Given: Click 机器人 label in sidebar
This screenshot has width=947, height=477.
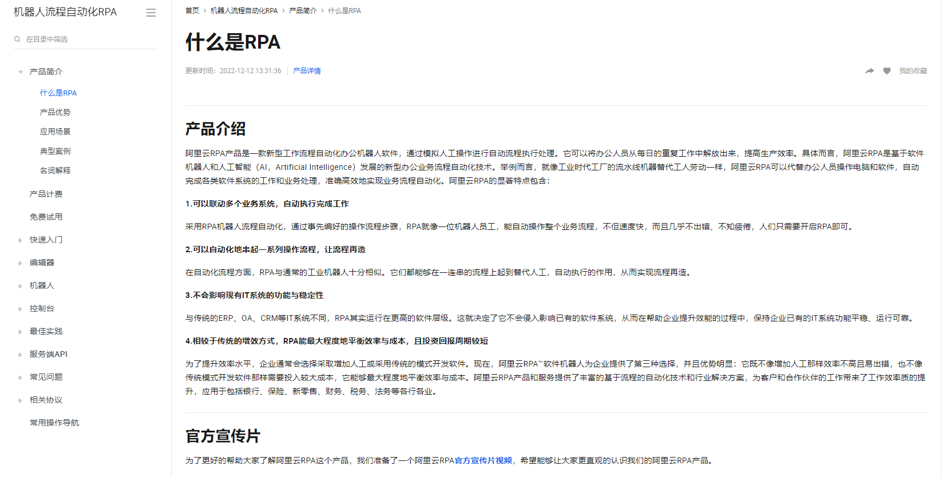Looking at the screenshot, I should pos(42,285).
